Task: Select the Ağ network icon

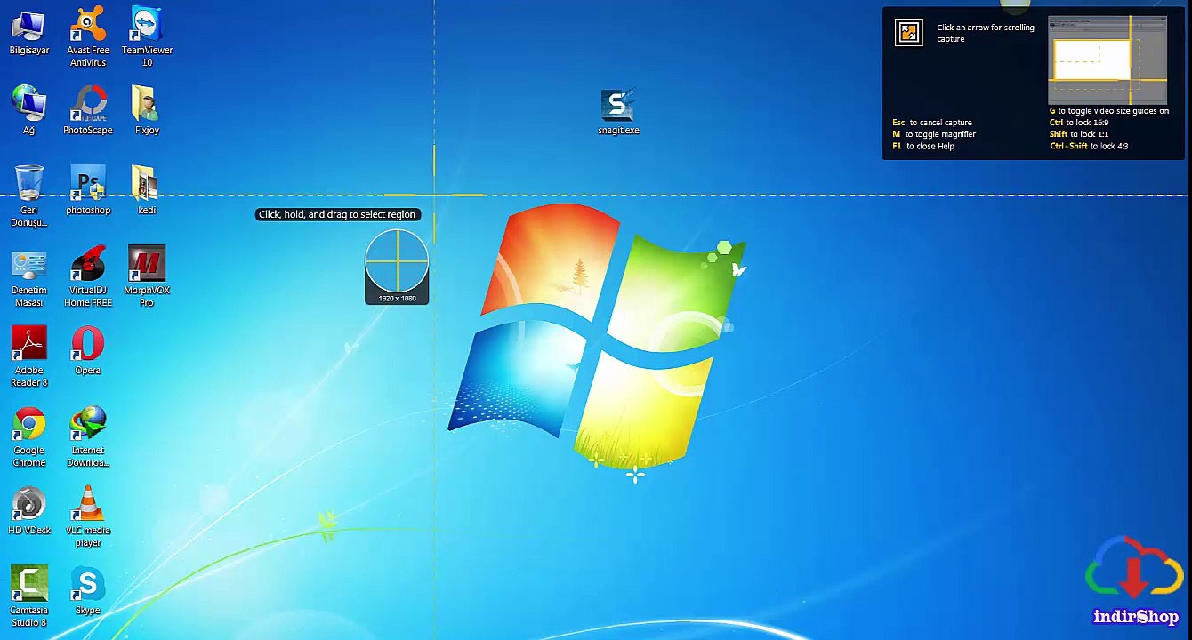Action: pyautogui.click(x=29, y=110)
